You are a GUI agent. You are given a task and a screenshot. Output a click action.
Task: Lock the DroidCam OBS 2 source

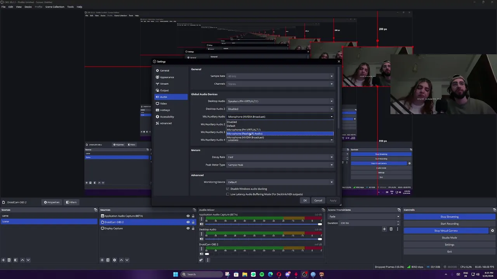click(193, 222)
